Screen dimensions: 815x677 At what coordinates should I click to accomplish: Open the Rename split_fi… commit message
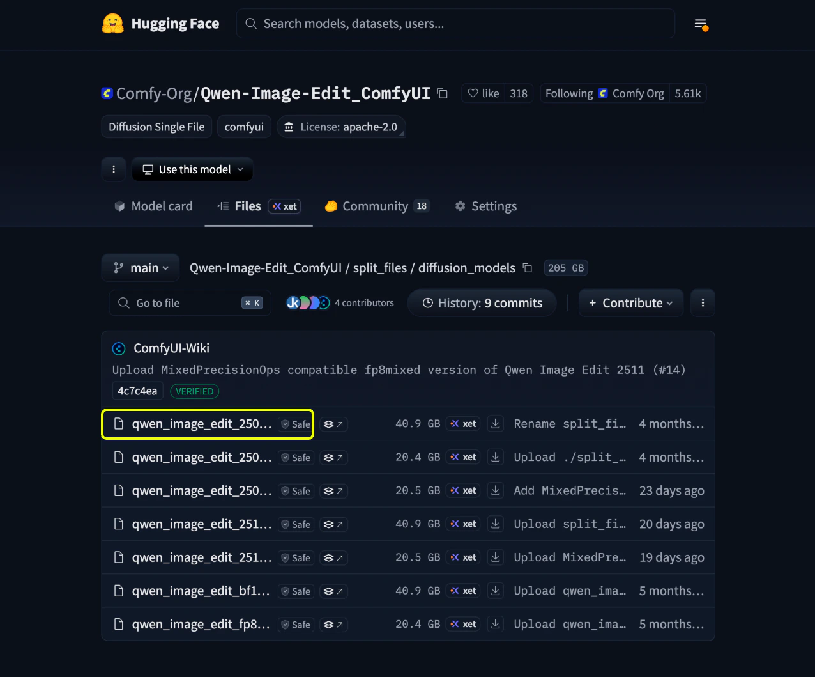click(x=570, y=424)
